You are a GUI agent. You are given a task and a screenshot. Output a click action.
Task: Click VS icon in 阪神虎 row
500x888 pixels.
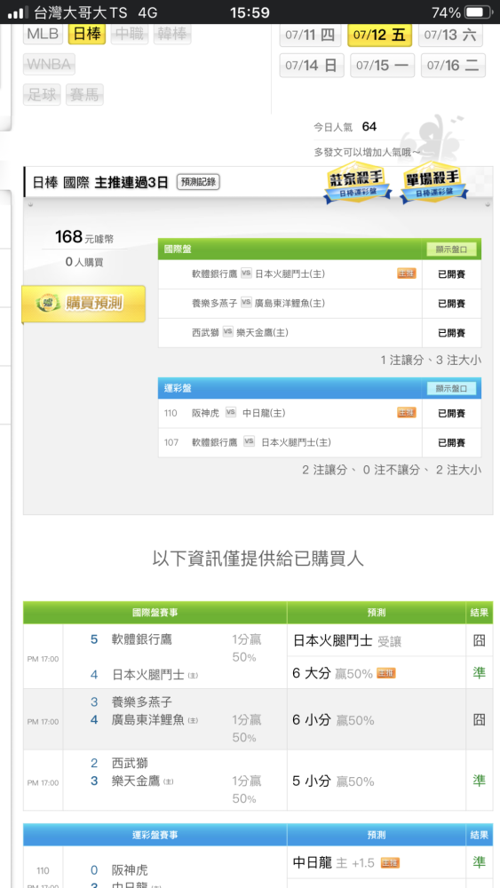[231, 413]
